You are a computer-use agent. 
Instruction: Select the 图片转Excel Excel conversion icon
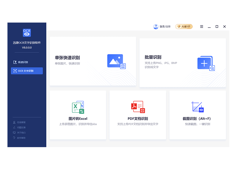pyautogui.click(x=78, y=107)
